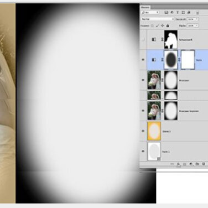Image resolution: width=208 pixels, height=208 pixels.
Task: Open the layer filter kind dropdown
Action: pyautogui.click(x=150, y=12)
